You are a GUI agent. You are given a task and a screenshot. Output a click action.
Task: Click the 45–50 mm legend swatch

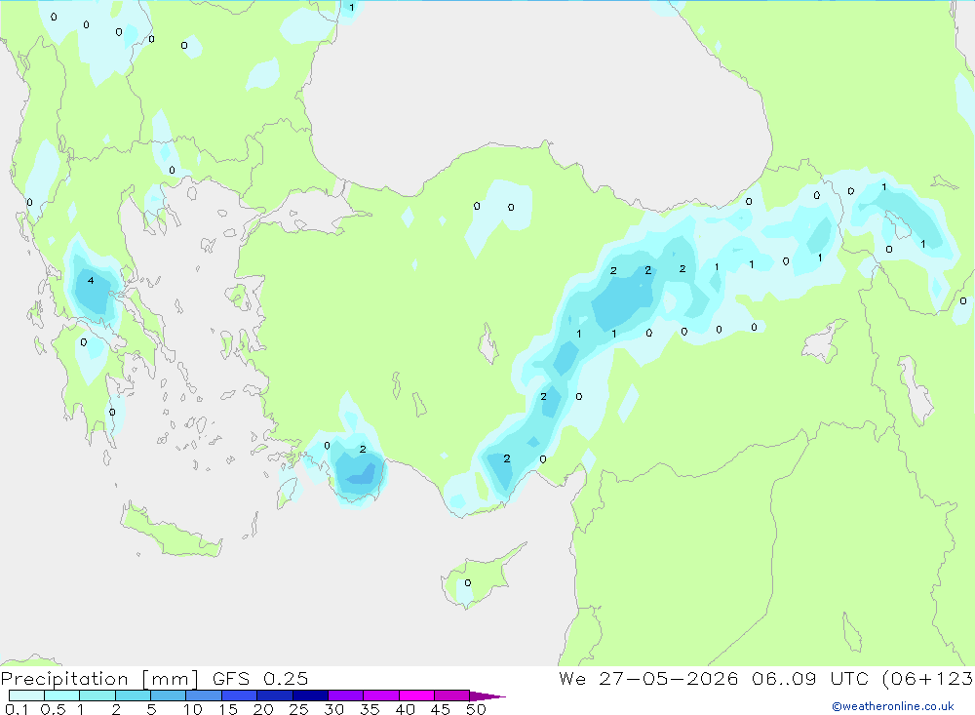[x=452, y=695]
